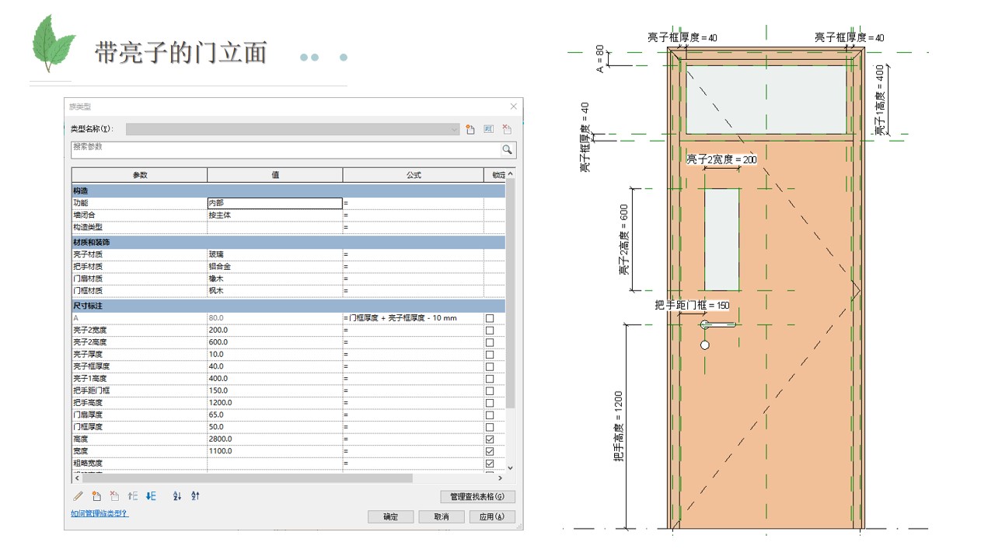The image size is (995, 560).
Task: Select the 尺寸标注 group header
Action: 288,306
